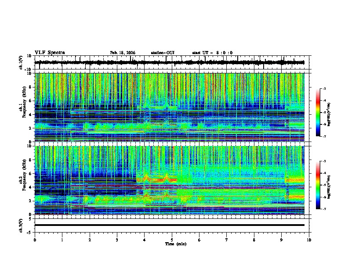Click inside the ch.2 spectrogram panel
The image size is (348, 269).
click(x=169, y=180)
